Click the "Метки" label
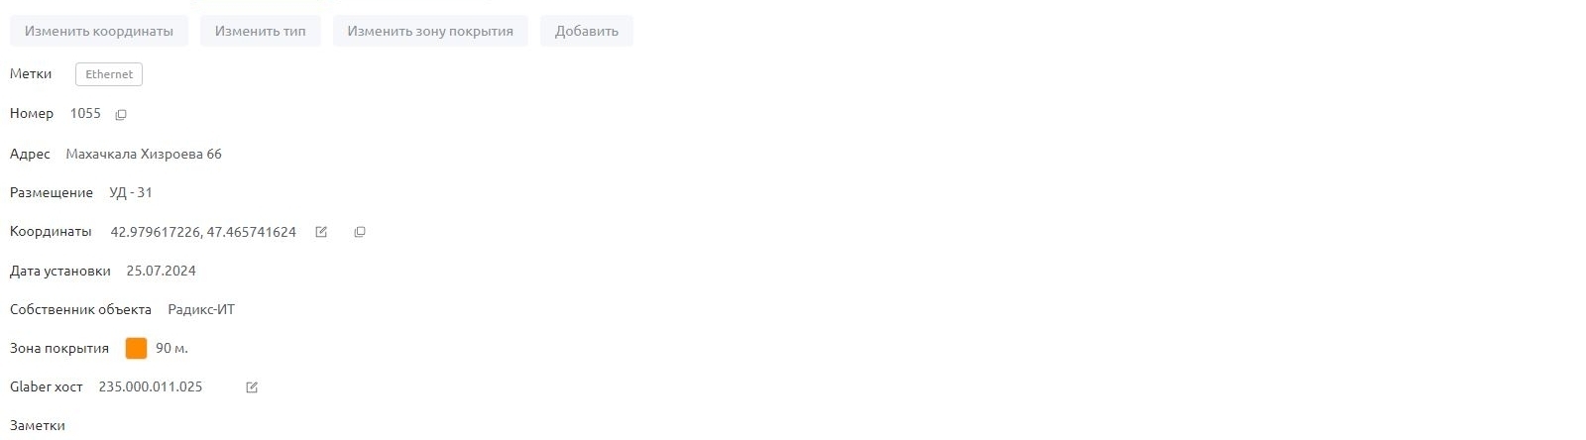 tap(31, 73)
